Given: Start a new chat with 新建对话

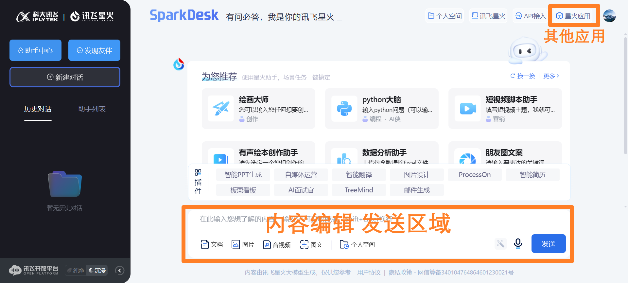Looking at the screenshot, I should click(x=65, y=77).
